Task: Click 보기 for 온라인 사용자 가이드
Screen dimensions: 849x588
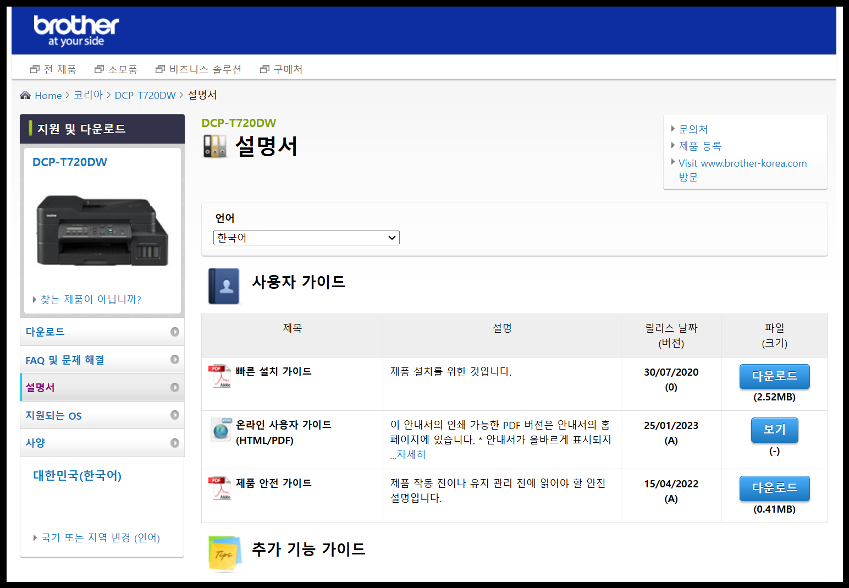Action: [x=774, y=430]
